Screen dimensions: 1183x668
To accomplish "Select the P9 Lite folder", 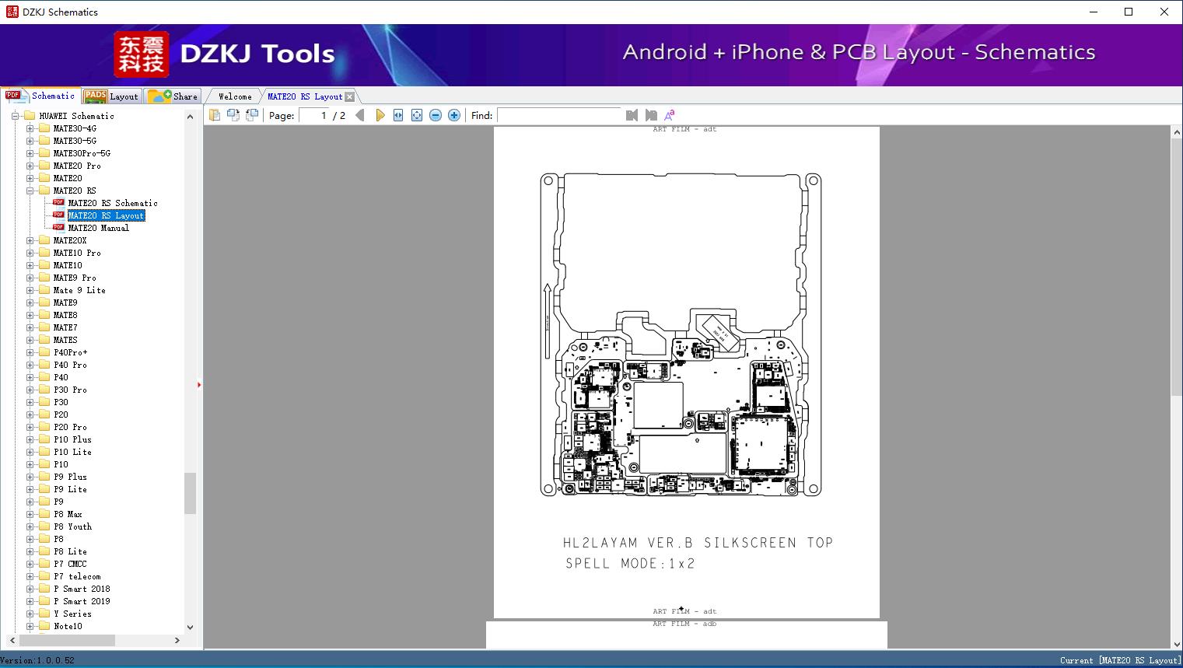I will click(70, 489).
